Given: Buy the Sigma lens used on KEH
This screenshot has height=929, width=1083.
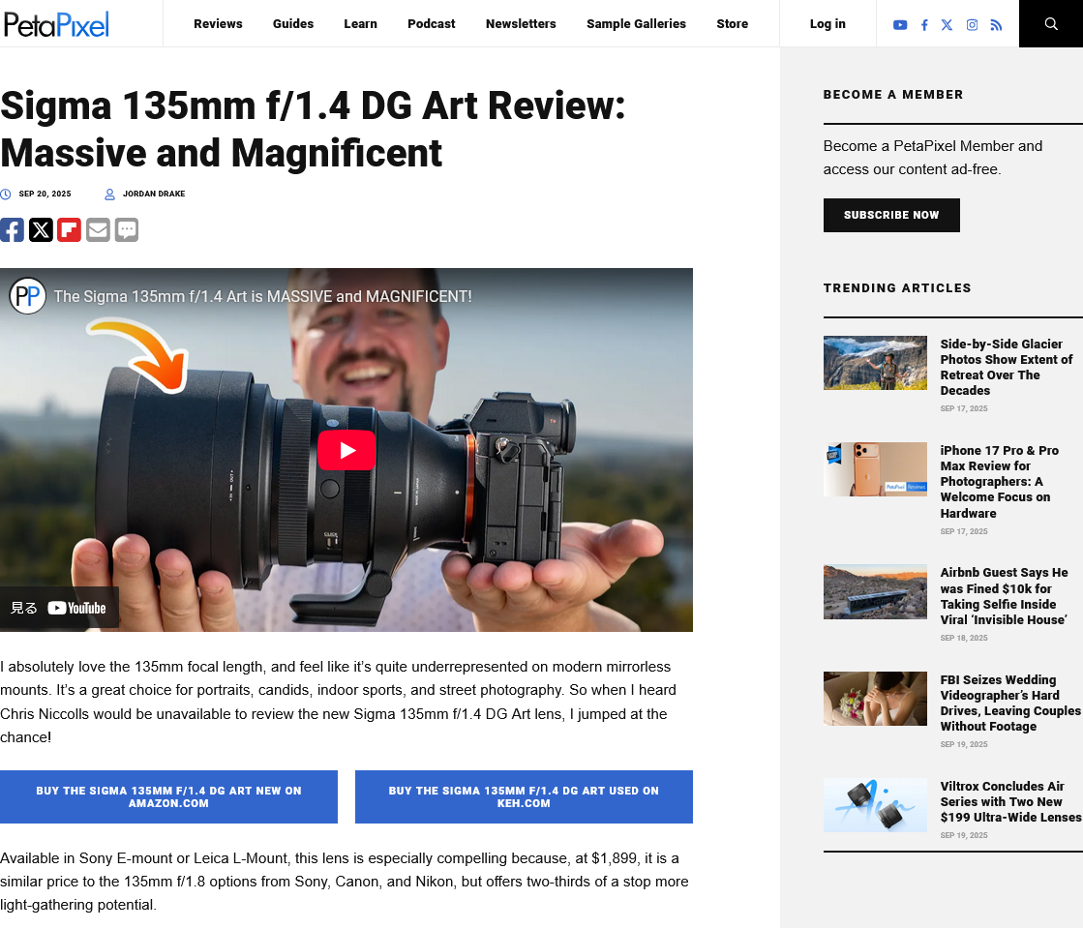Looking at the screenshot, I should (x=524, y=796).
